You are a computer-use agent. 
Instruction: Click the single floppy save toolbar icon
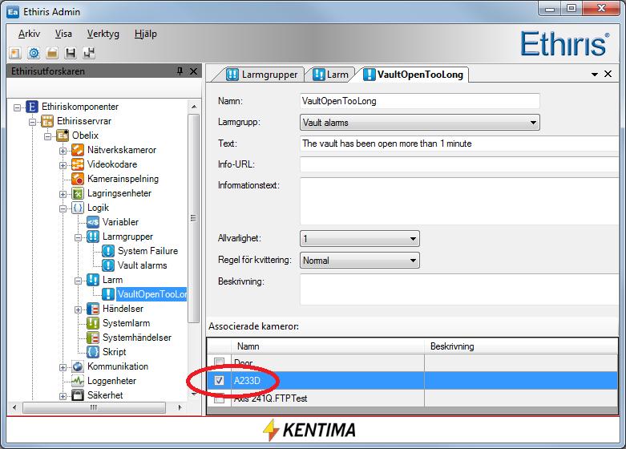coord(71,53)
